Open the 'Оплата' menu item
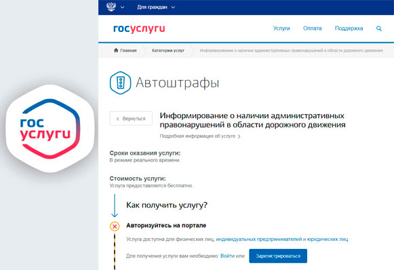 [x=313, y=28]
